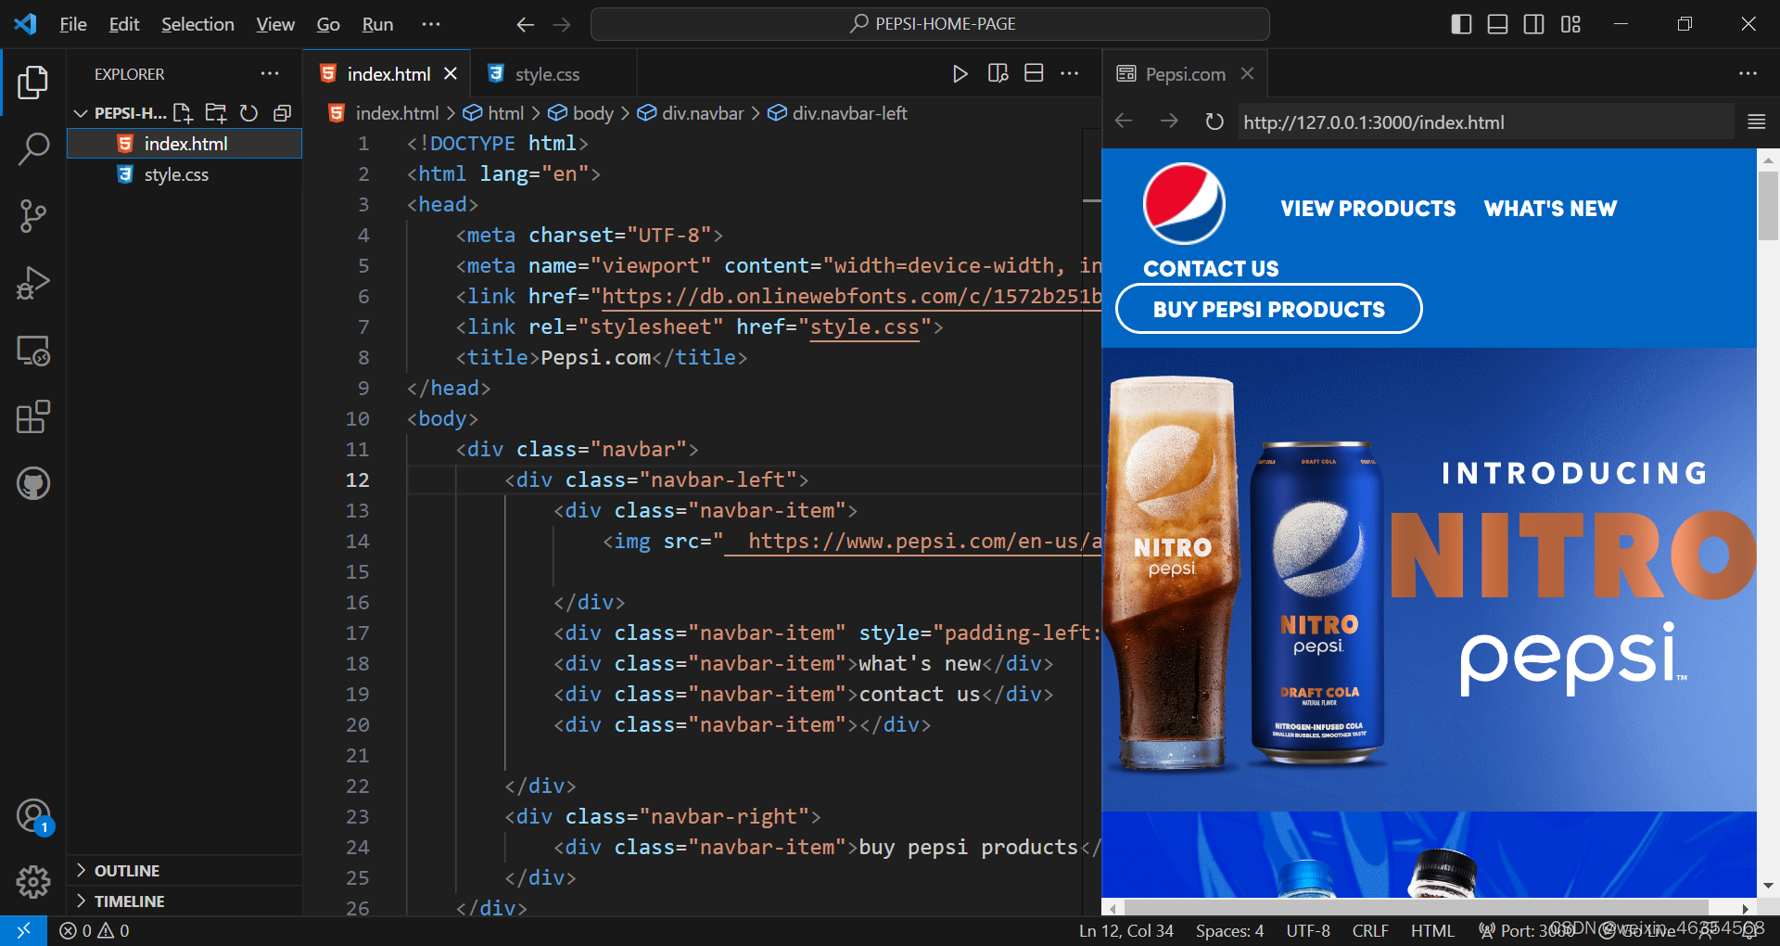
Task: Refresh the Explorer file list
Action: 248,113
